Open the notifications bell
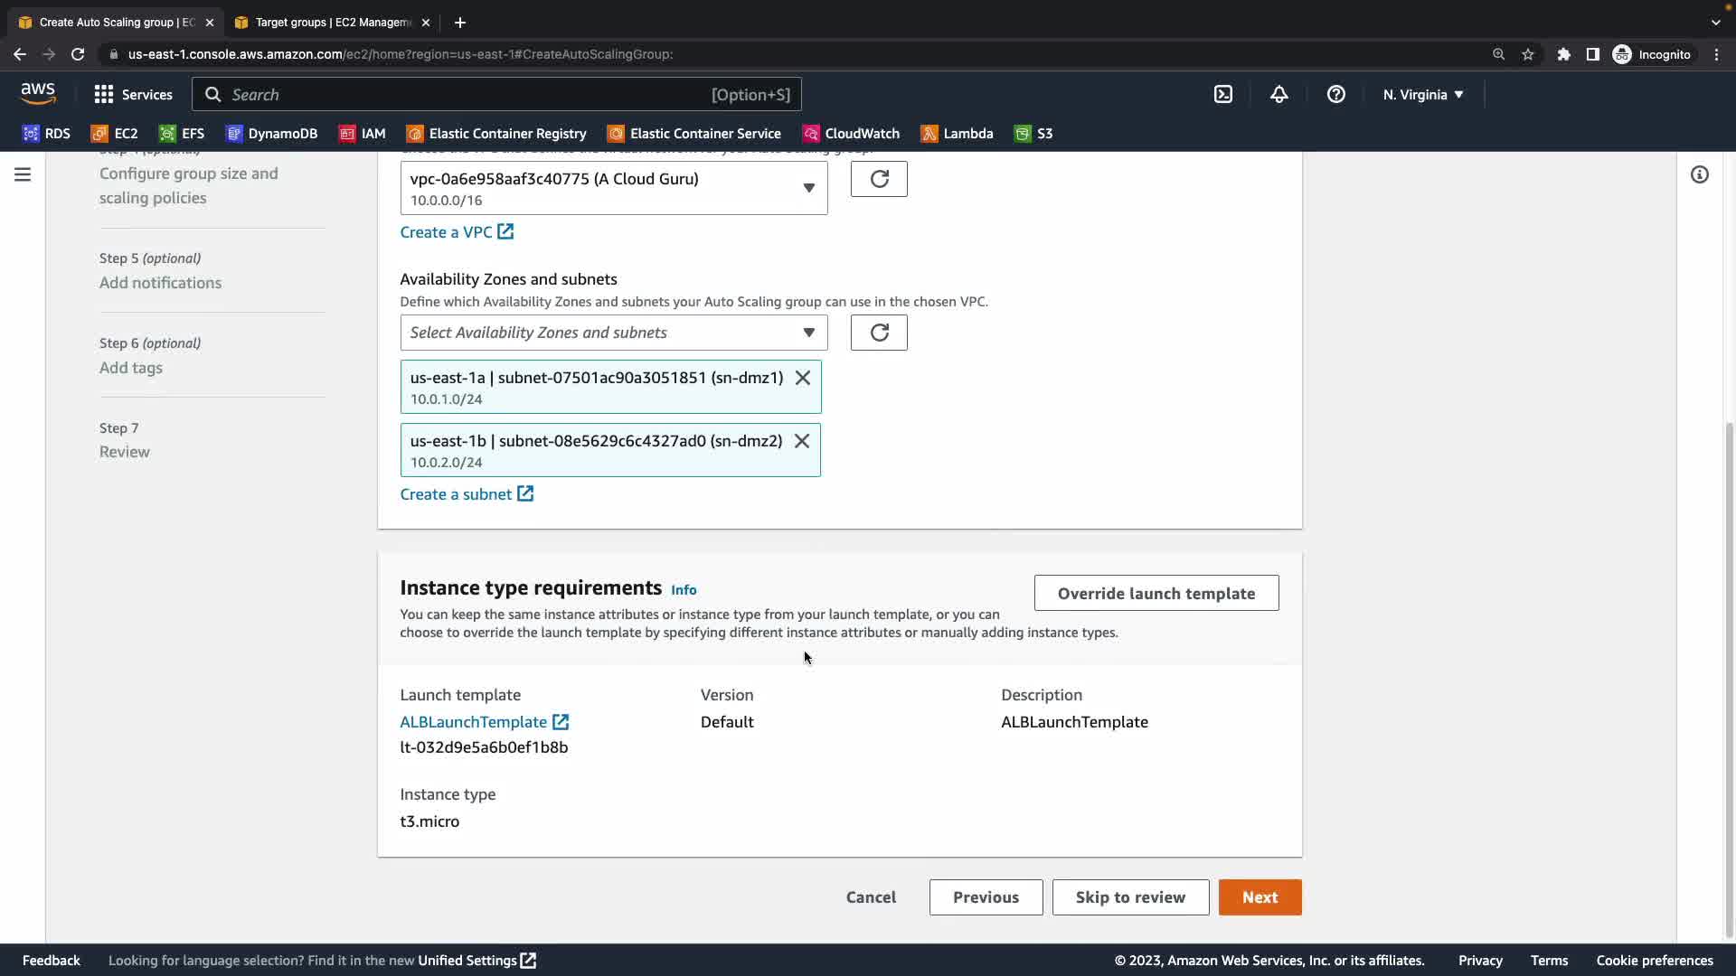Image resolution: width=1736 pixels, height=976 pixels. tap(1278, 94)
